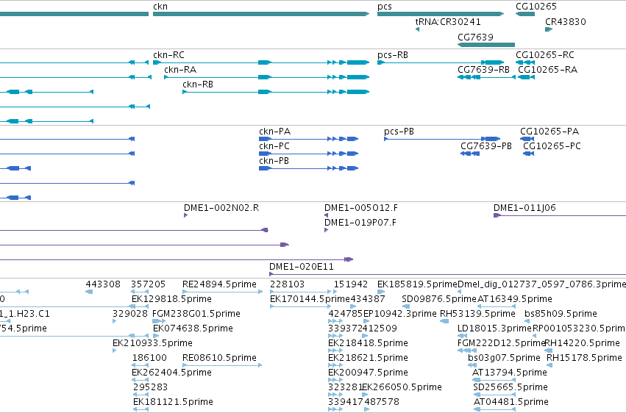Select the bs85h09.5prime EST label
Screen dimensions: 626x413
pyautogui.click(x=561, y=314)
